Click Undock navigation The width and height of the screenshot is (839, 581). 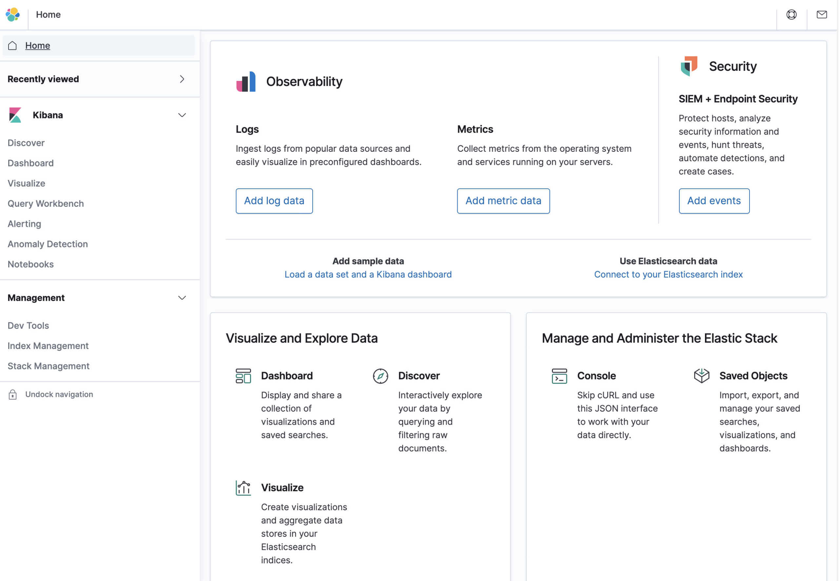(x=59, y=394)
